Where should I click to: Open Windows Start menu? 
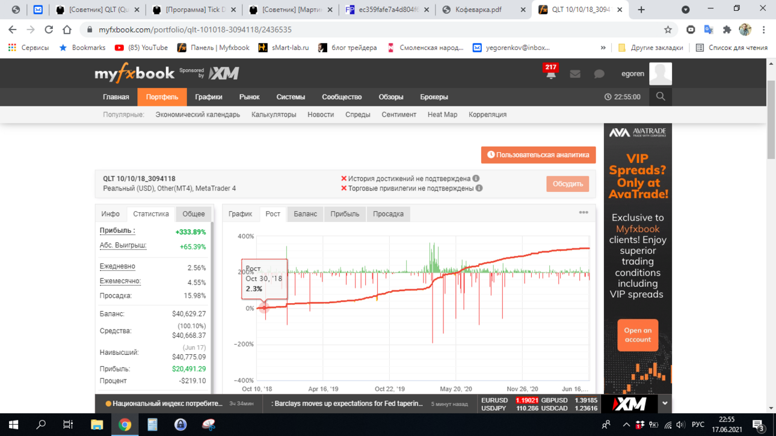click(13, 425)
